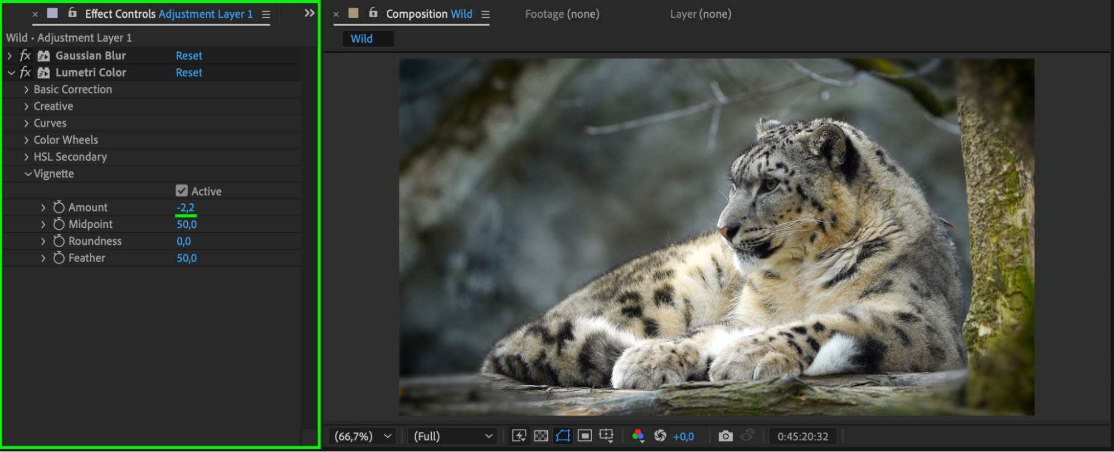Open the Full resolution dropdown
The image size is (1114, 452).
point(453,436)
